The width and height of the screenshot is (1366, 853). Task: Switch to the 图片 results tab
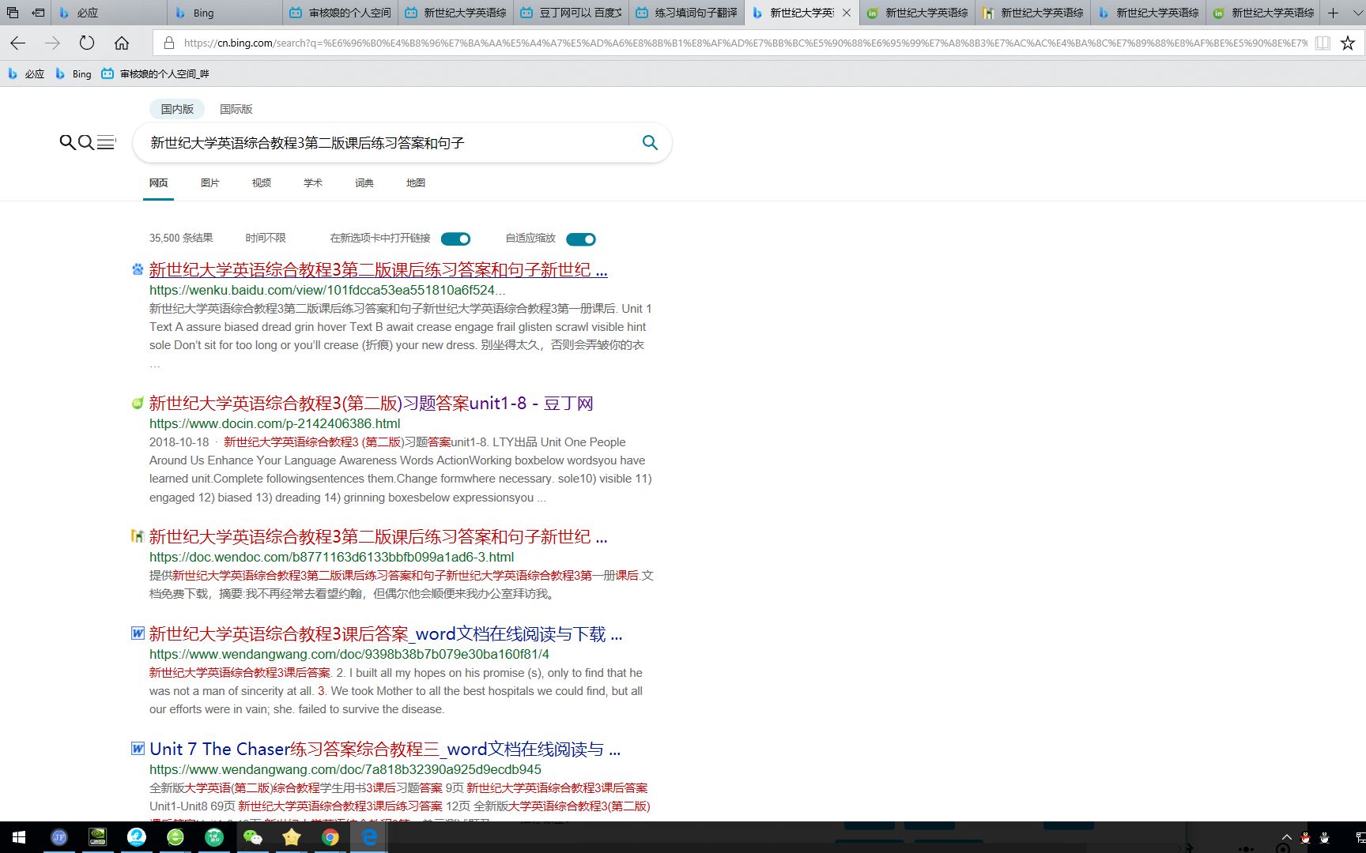(x=209, y=182)
